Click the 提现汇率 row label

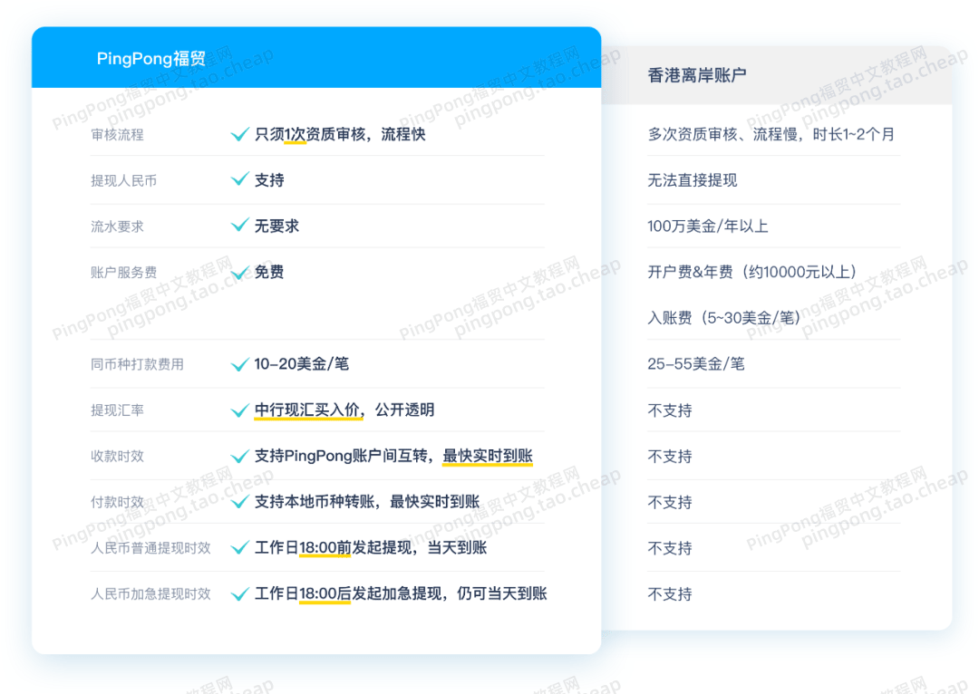click(117, 410)
